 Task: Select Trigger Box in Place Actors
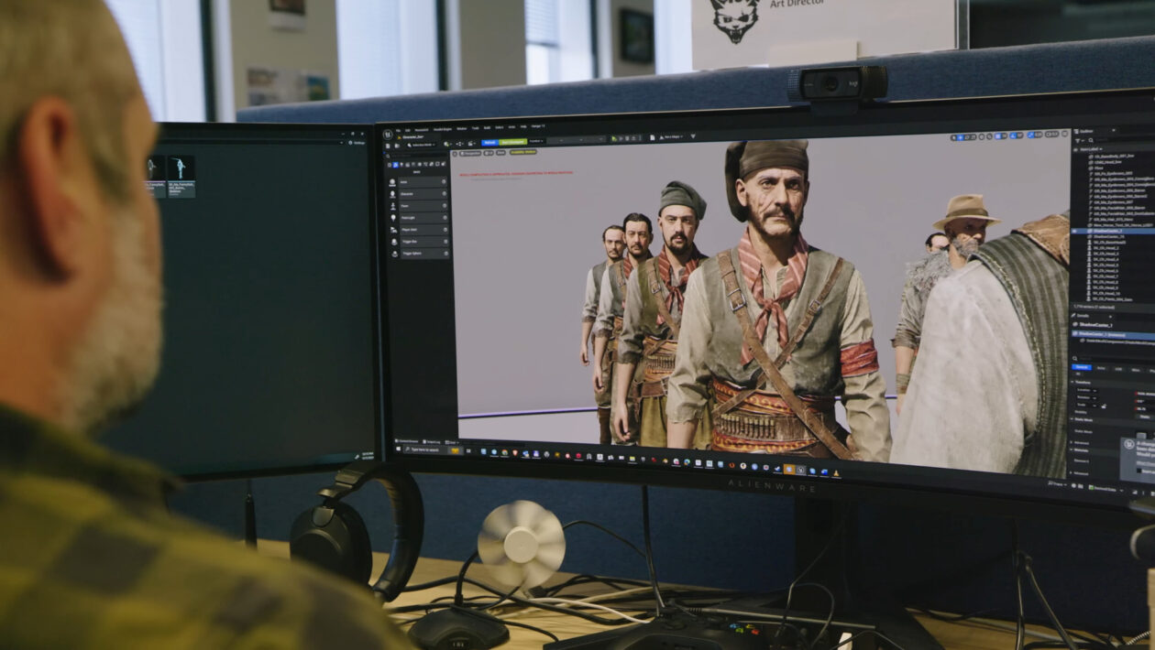[x=424, y=242]
